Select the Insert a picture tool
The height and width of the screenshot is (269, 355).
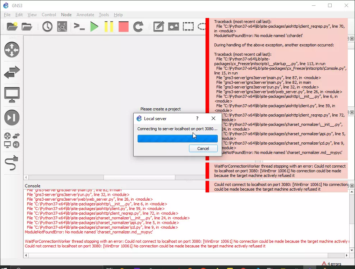(174, 27)
